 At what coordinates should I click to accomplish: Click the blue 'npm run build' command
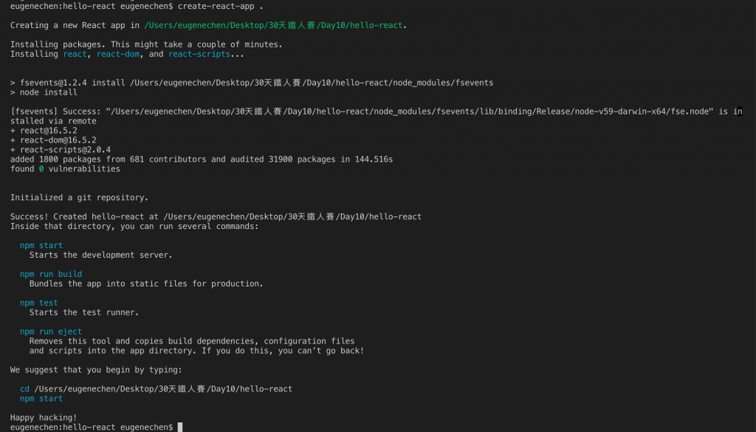click(51, 275)
